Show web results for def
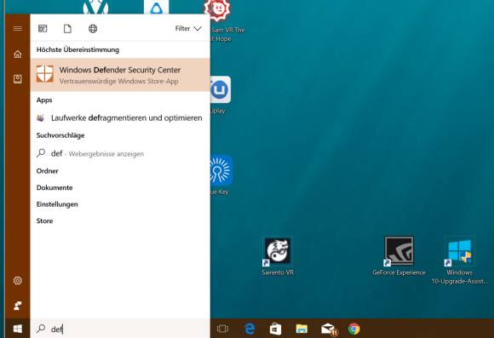This screenshot has height=338, width=494. pos(120,153)
